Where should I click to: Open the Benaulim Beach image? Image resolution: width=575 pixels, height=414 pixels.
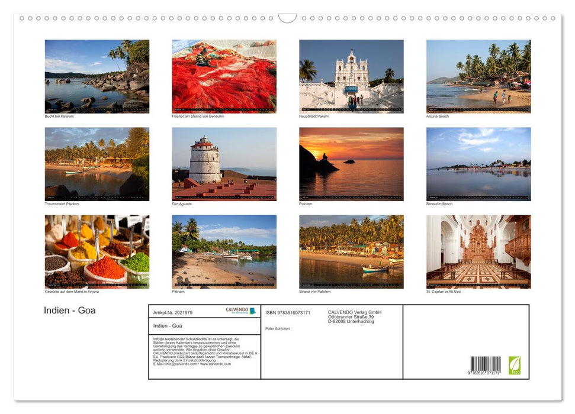[478, 163]
